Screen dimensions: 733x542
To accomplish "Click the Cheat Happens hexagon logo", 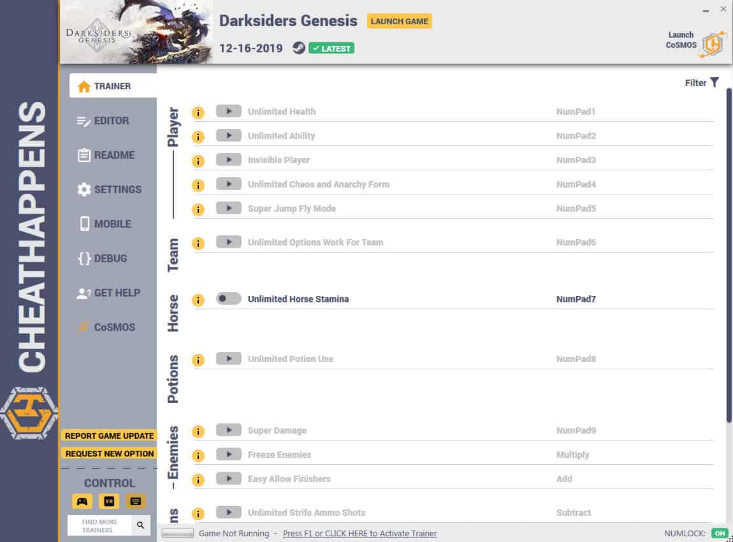I will point(29,413).
